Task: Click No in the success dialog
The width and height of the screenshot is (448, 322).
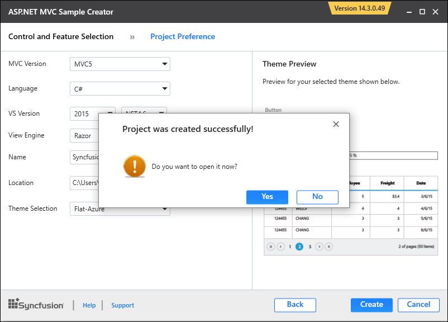Action: (x=317, y=197)
